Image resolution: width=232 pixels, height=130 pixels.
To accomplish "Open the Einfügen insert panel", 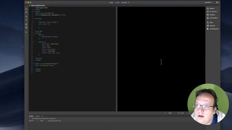I will (x=211, y=15).
